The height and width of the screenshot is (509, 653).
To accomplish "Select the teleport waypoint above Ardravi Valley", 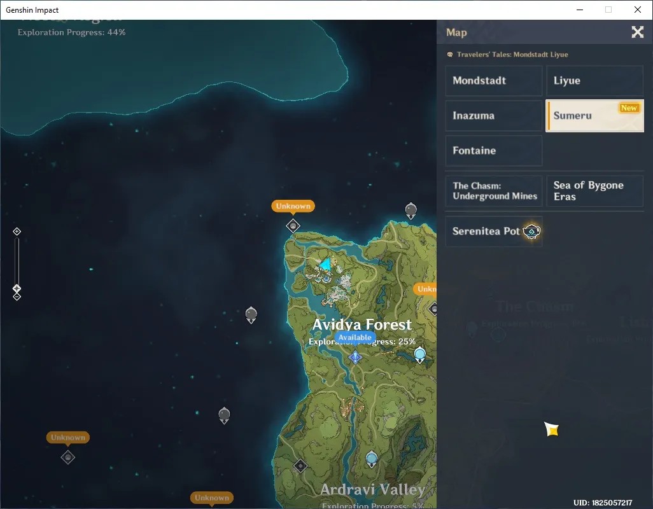I will [x=372, y=459].
